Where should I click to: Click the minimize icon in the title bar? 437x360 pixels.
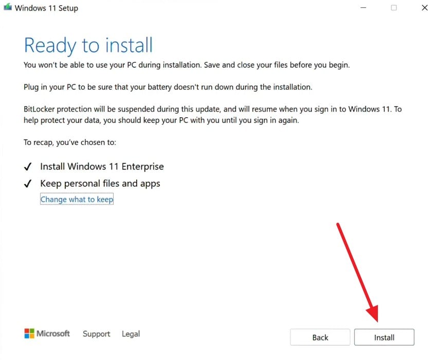pos(363,8)
